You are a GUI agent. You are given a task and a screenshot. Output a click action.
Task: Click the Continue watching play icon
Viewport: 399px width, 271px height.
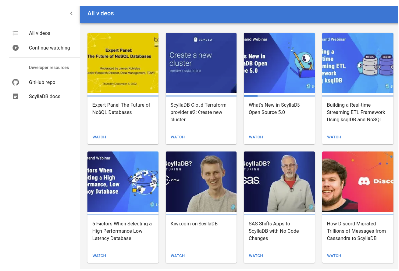click(16, 48)
